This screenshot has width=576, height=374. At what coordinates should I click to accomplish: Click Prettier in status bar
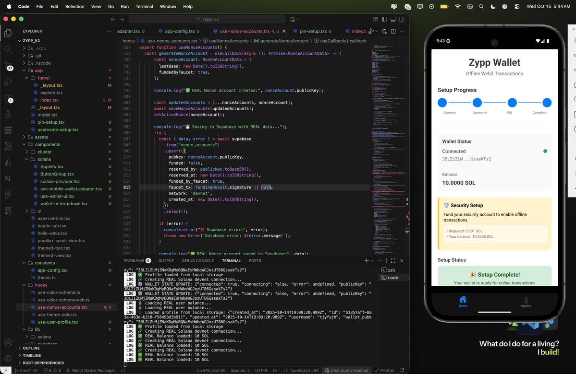coord(384,370)
